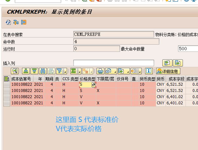Click the first insert-column button icon

click(167, 63)
